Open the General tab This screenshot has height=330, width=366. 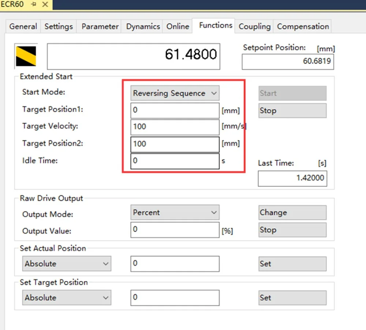(x=23, y=26)
